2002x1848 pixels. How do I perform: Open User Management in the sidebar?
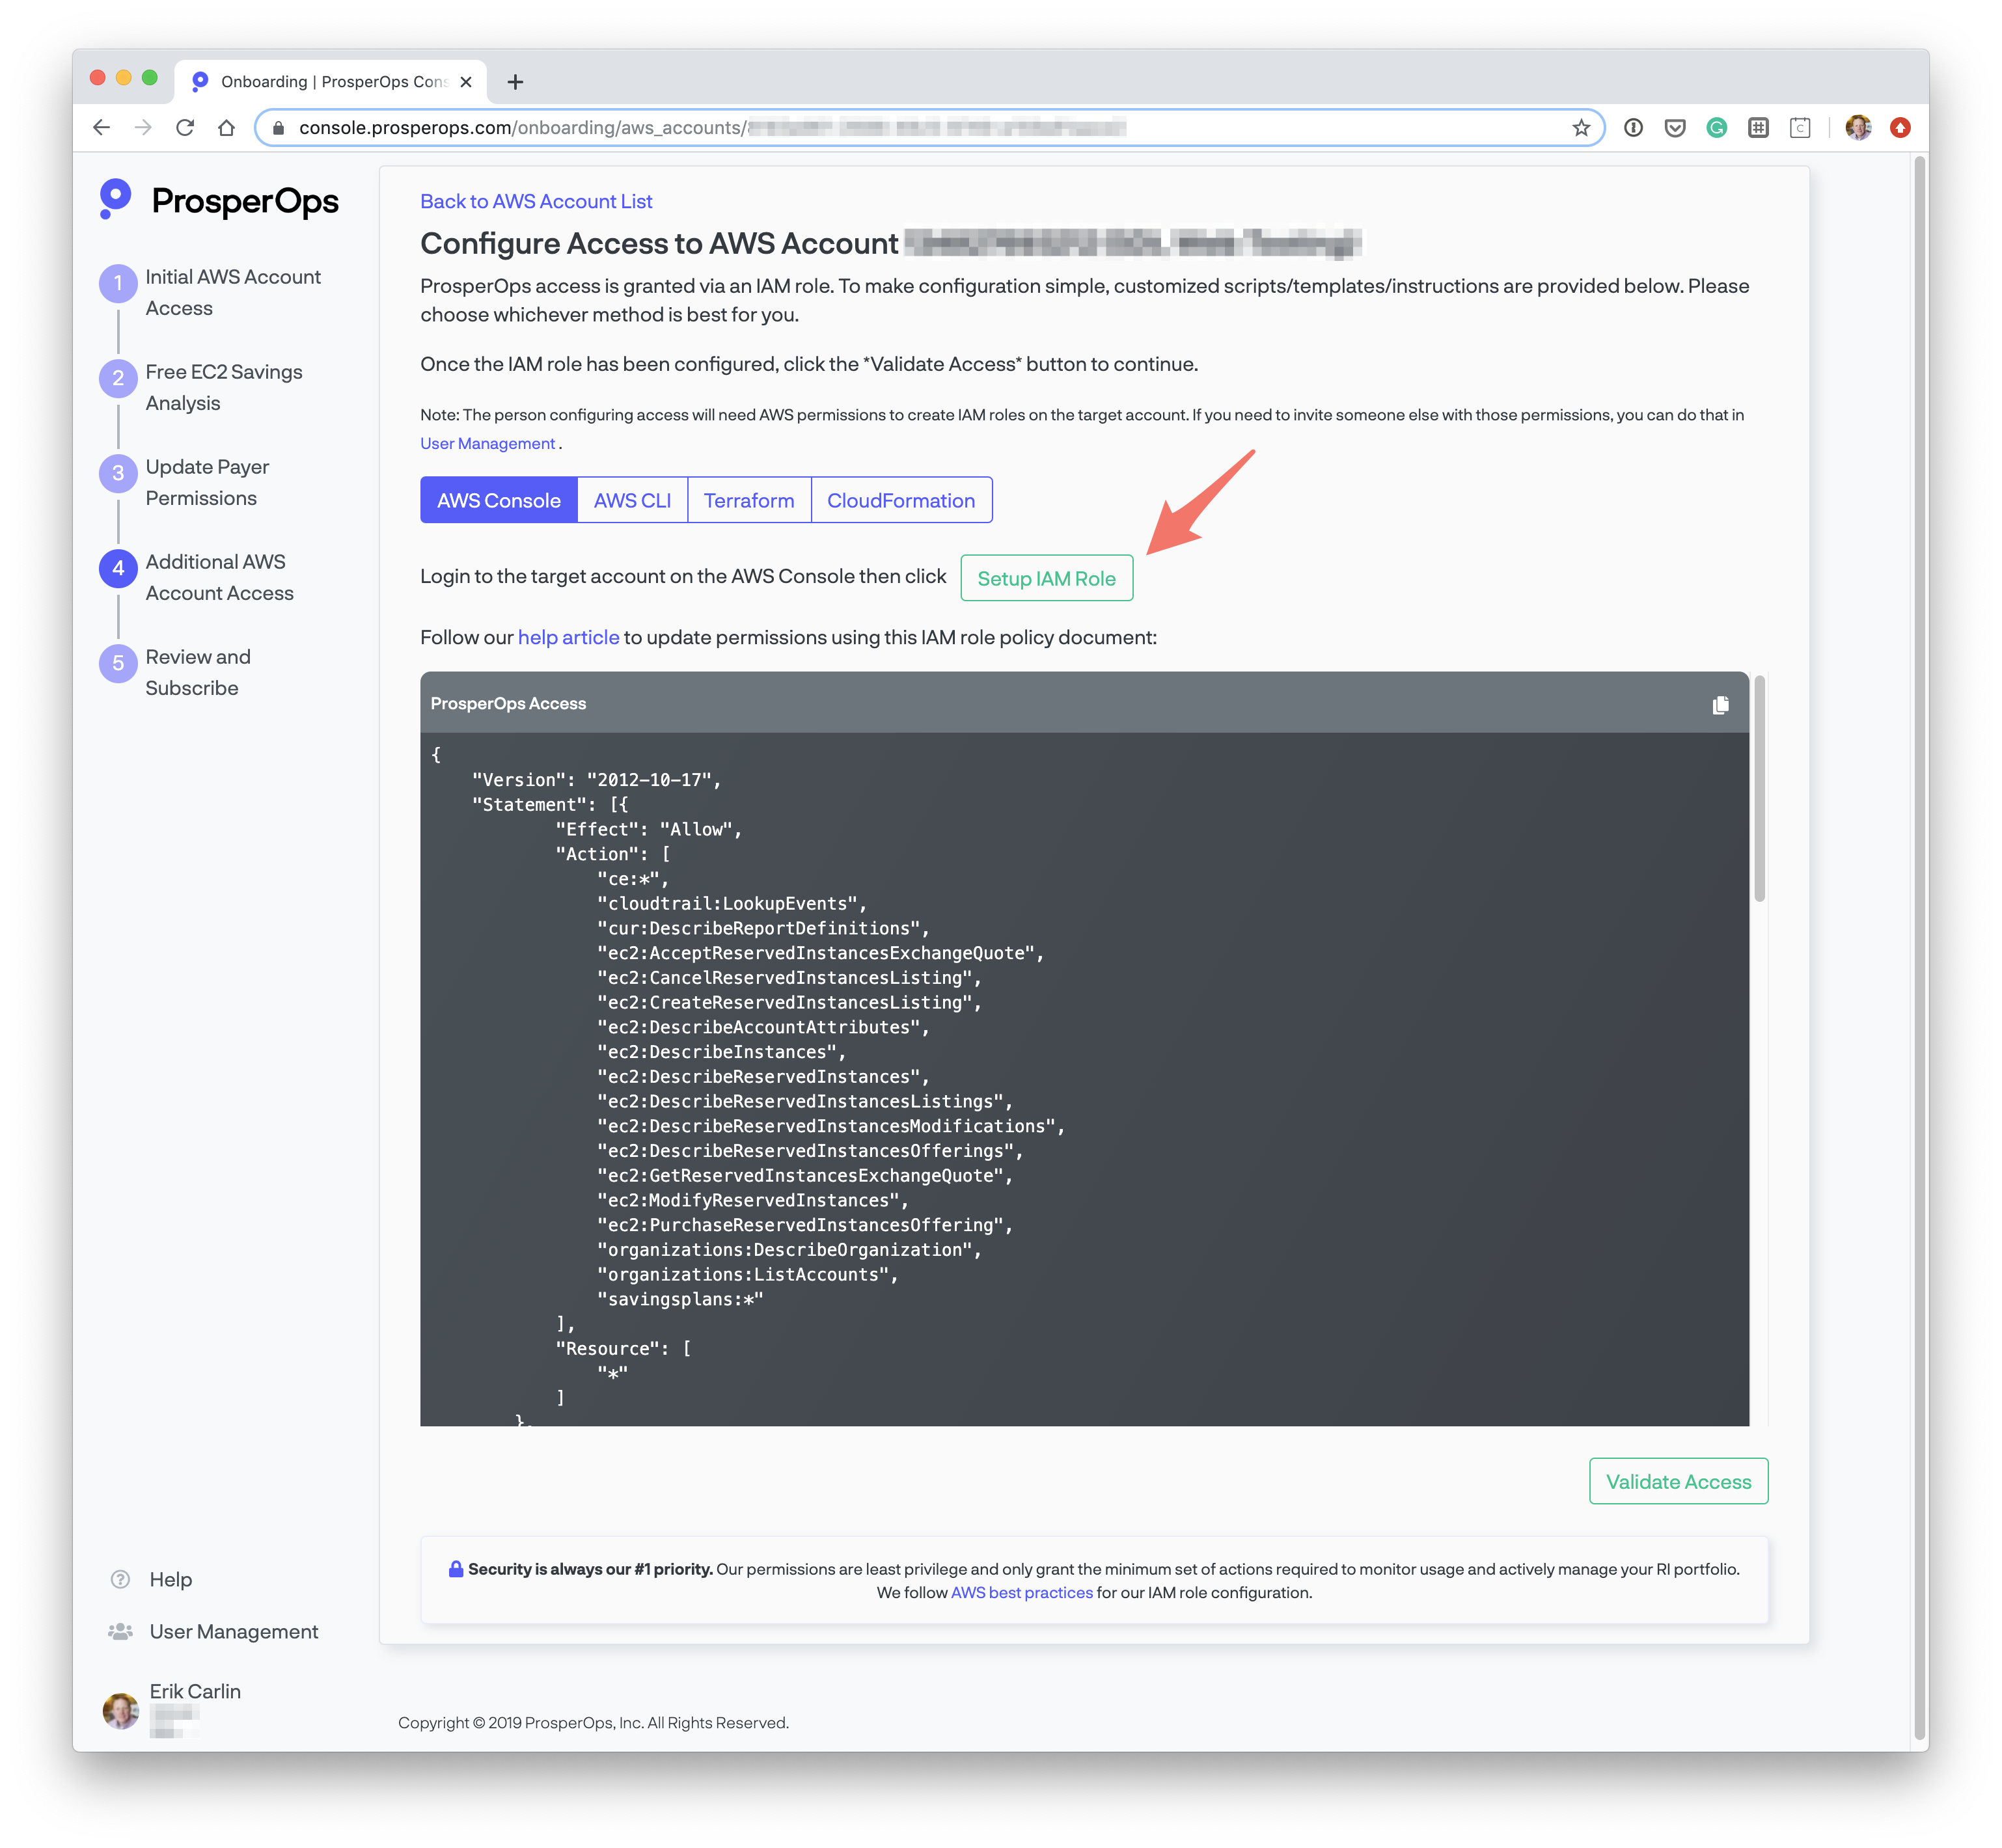point(234,1631)
